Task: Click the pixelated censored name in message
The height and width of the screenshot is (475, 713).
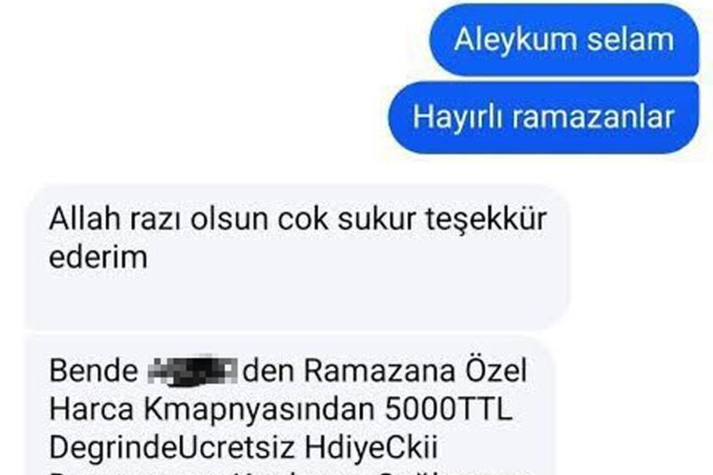Action: coord(193,370)
